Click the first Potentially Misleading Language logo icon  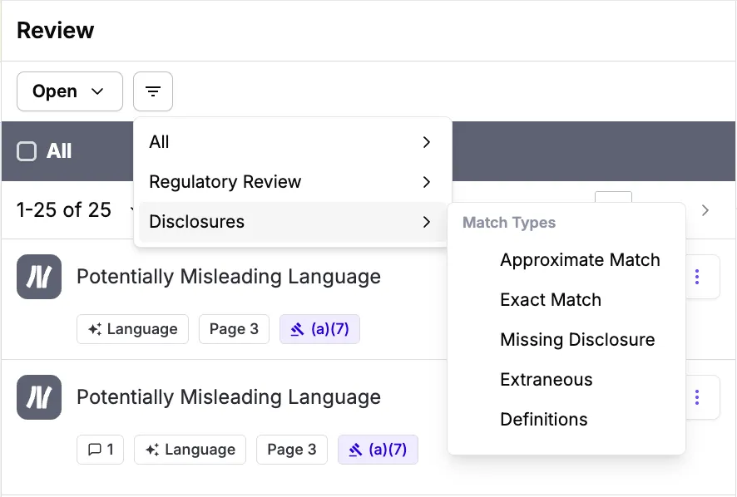pos(39,277)
